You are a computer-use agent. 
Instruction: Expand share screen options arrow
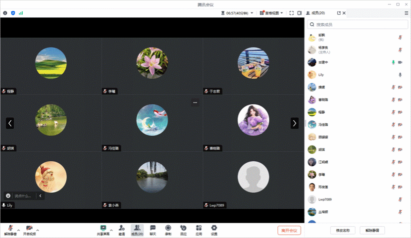[x=111, y=230]
